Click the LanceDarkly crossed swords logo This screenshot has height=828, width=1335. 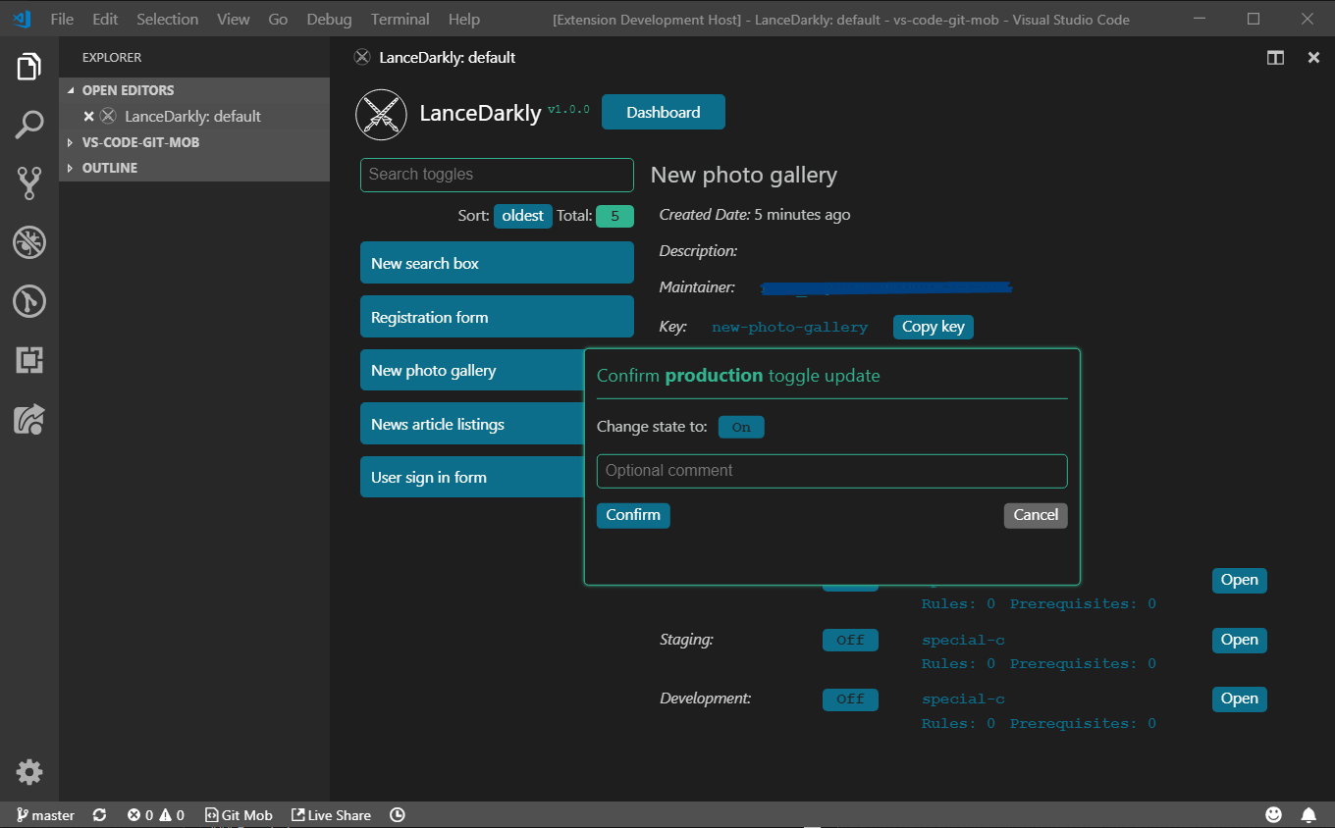[381, 114]
